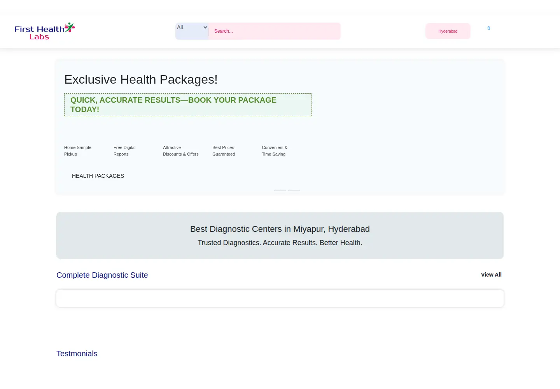This screenshot has width=560, height=389.
Task: Click the Exclusive Health Packages heading
Action: (141, 79)
